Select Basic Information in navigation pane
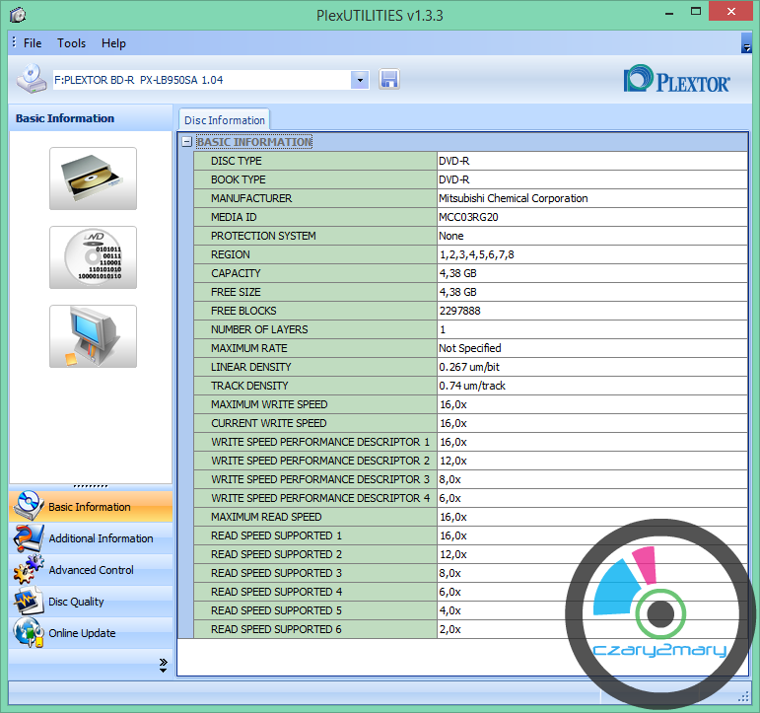This screenshot has width=760, height=713. pyautogui.click(x=91, y=507)
